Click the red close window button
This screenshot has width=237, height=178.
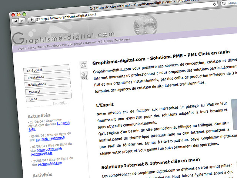(13, 15)
